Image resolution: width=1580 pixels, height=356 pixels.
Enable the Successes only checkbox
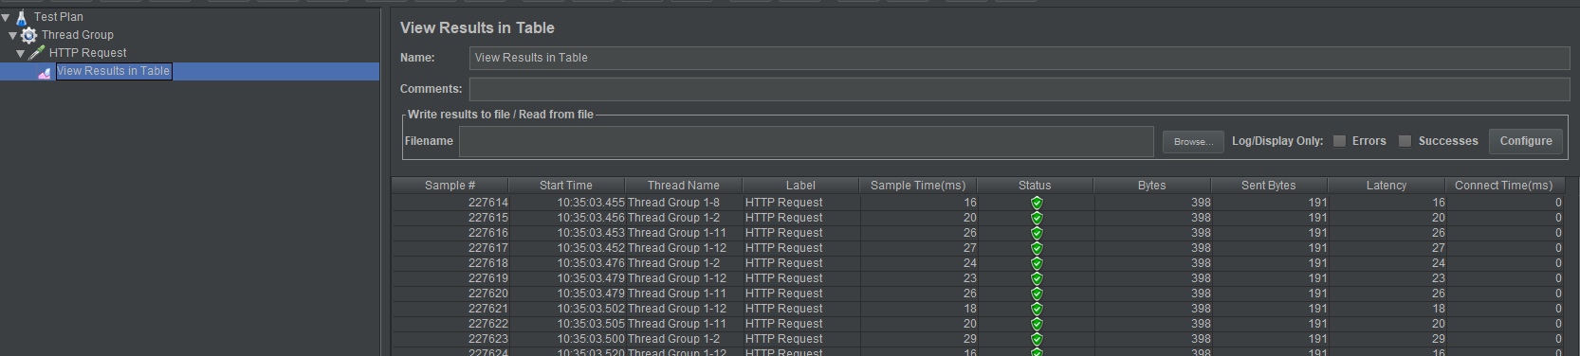pyautogui.click(x=1405, y=141)
